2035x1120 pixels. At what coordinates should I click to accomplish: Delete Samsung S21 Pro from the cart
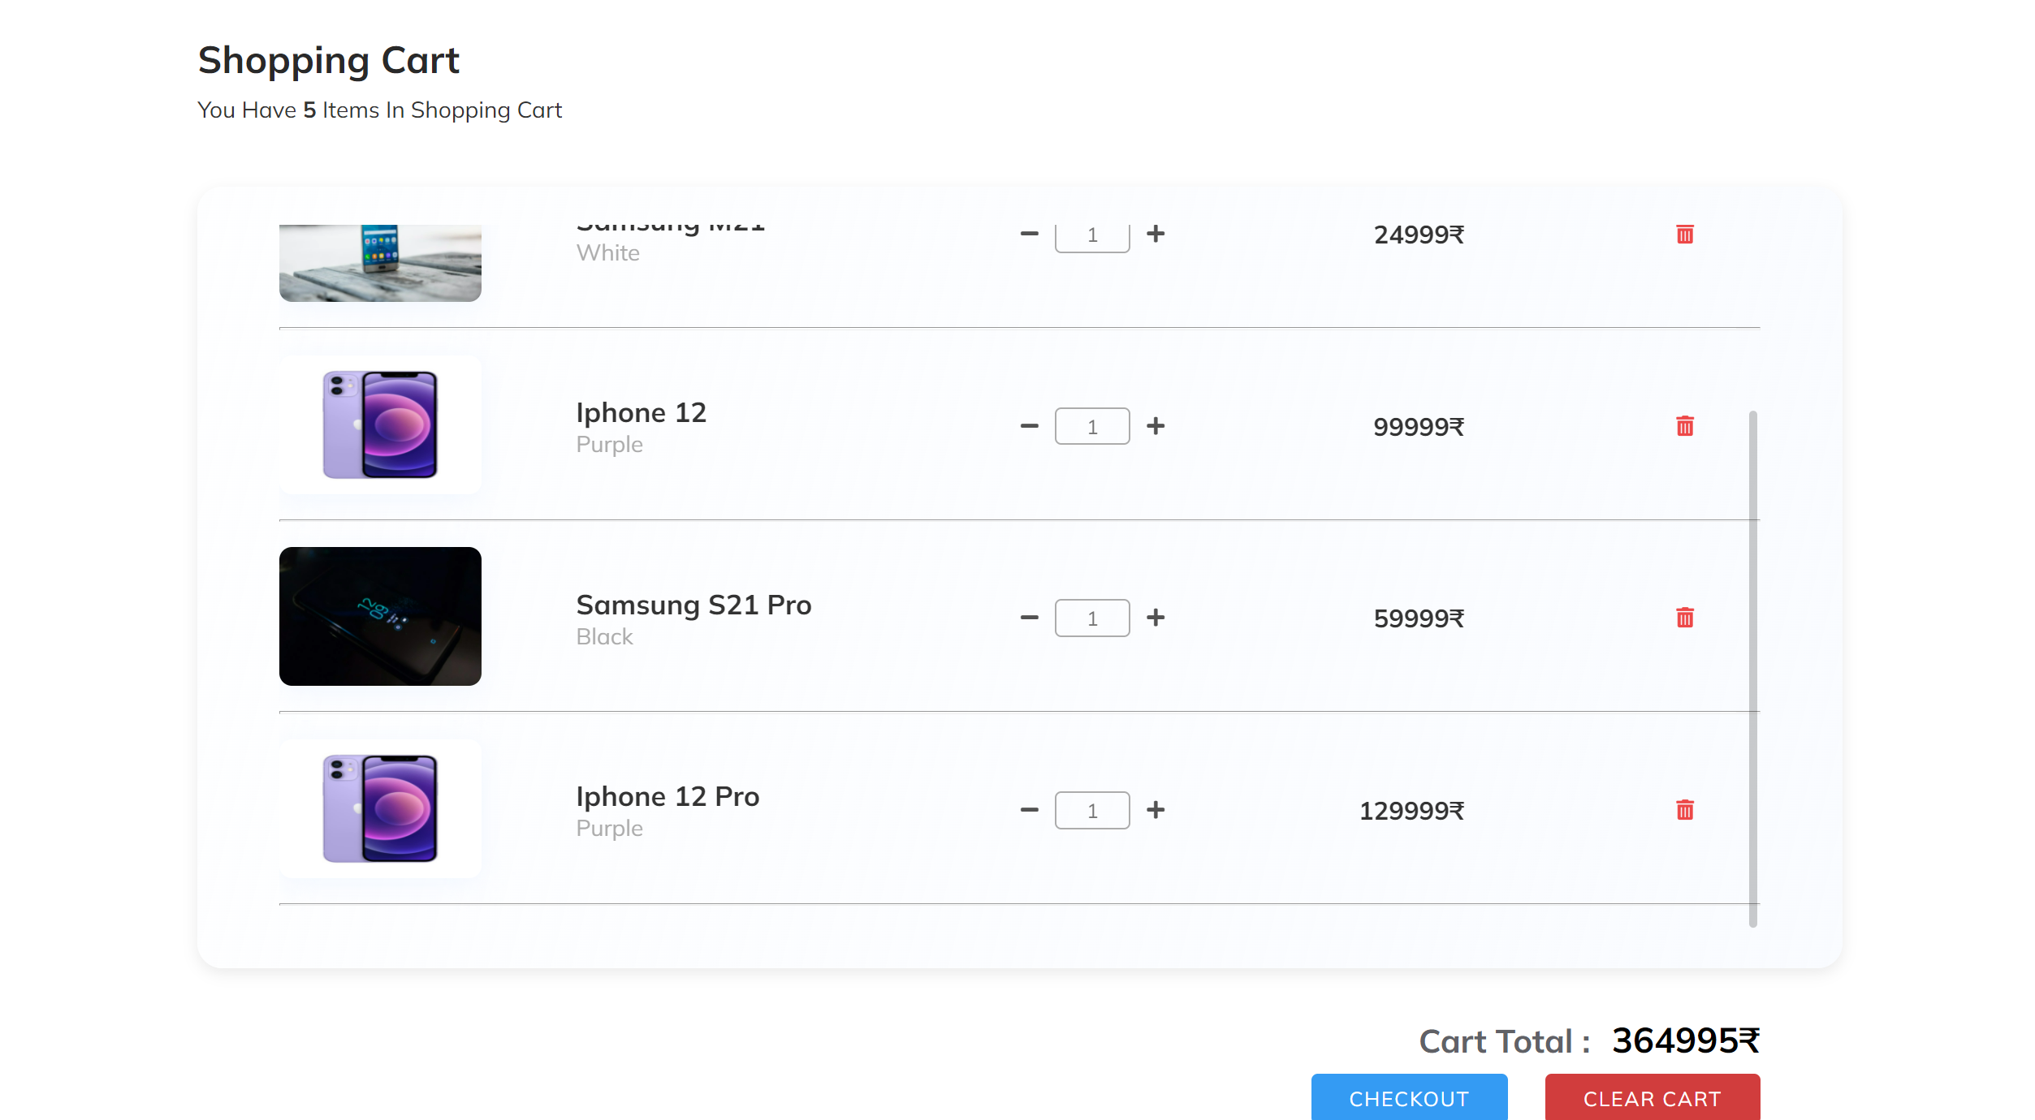(x=1685, y=618)
